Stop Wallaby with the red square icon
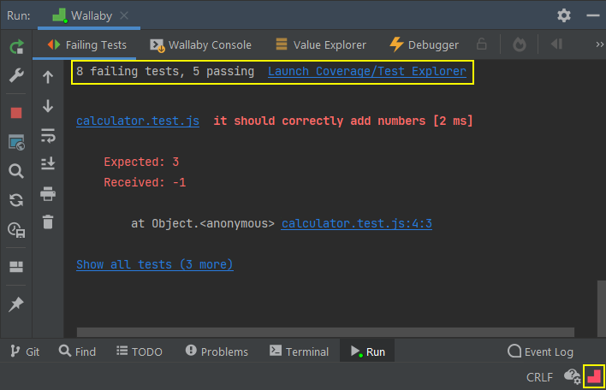Screen dimensions: 606x390 click(x=16, y=112)
